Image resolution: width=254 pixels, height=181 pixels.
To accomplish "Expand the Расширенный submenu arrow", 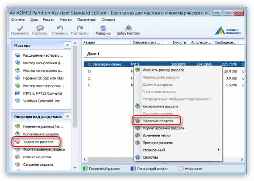I will (x=218, y=150).
